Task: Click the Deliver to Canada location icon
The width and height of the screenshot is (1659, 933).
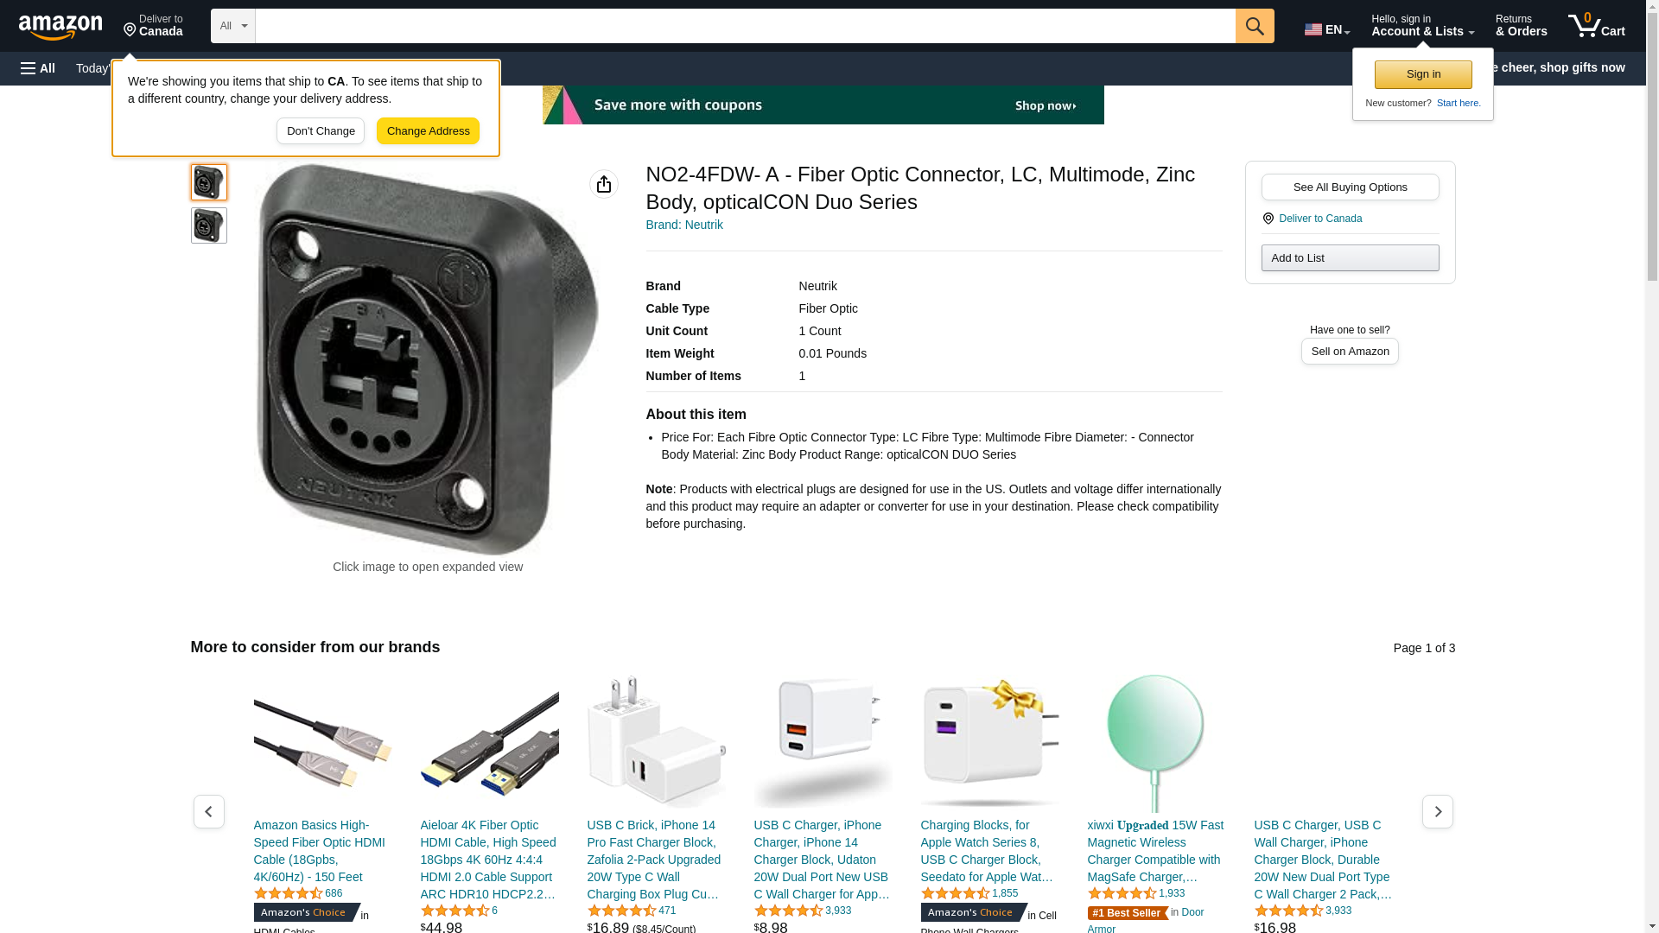Action: [1268, 219]
